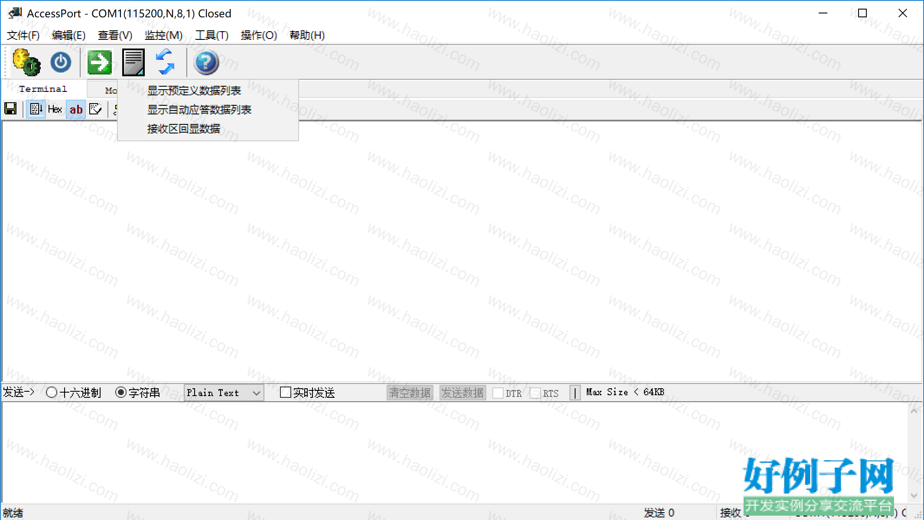
Task: Click the Max Size < 64KB label
Action: [x=625, y=392]
